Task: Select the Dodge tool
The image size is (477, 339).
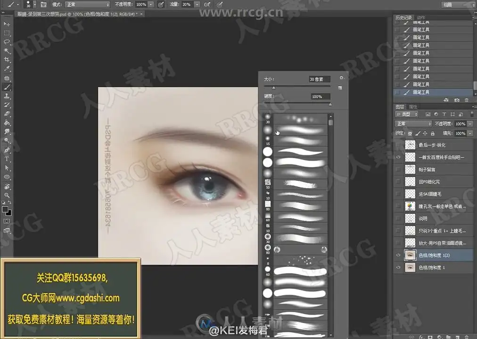Action: point(7,141)
